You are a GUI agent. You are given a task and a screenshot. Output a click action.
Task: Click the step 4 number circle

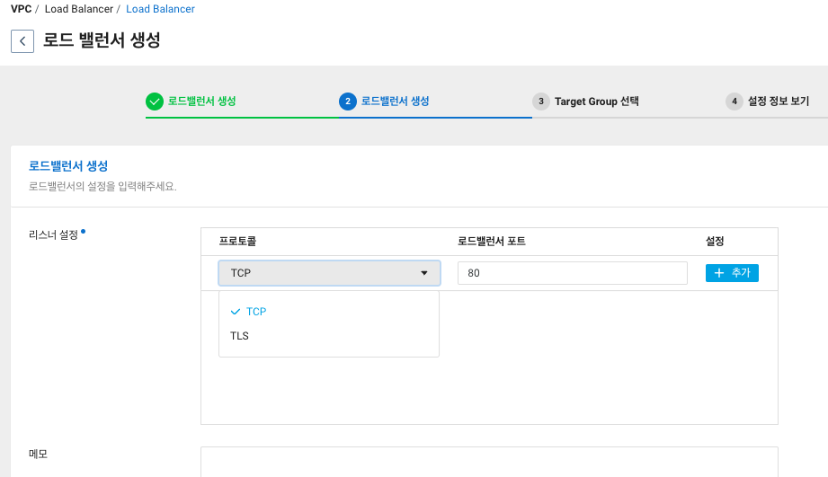coord(734,102)
